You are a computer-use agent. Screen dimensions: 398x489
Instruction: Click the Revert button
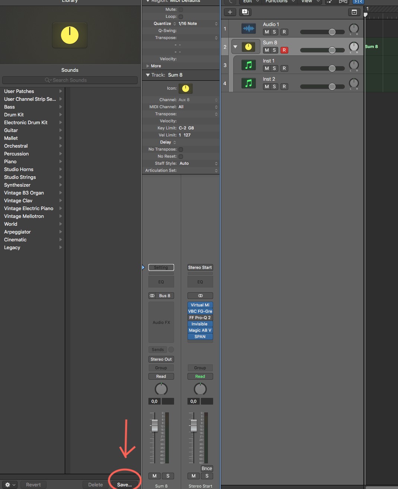click(x=33, y=485)
